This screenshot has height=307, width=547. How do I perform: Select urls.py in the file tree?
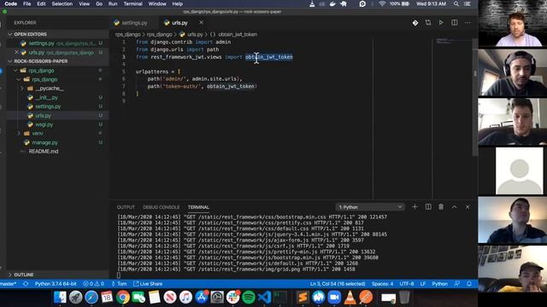(x=43, y=116)
